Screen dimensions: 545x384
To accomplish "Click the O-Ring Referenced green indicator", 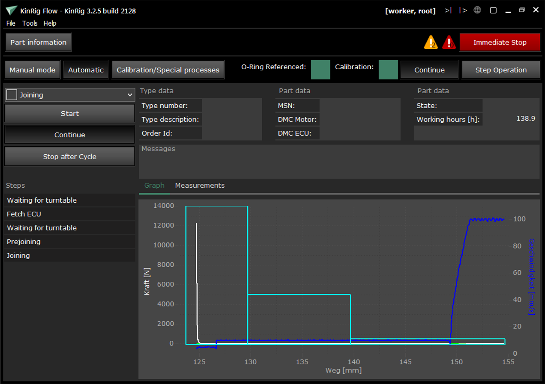I will click(320, 70).
